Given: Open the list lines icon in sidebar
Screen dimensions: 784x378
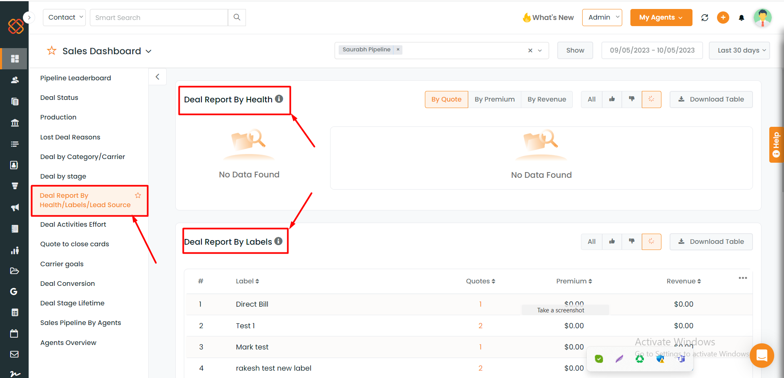Looking at the screenshot, I should (15, 144).
